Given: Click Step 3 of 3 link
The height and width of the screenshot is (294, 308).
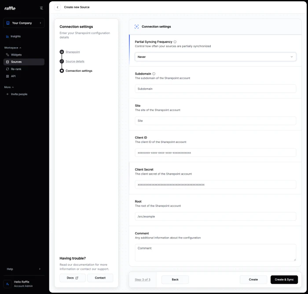Looking at the screenshot, I should click(x=143, y=279).
